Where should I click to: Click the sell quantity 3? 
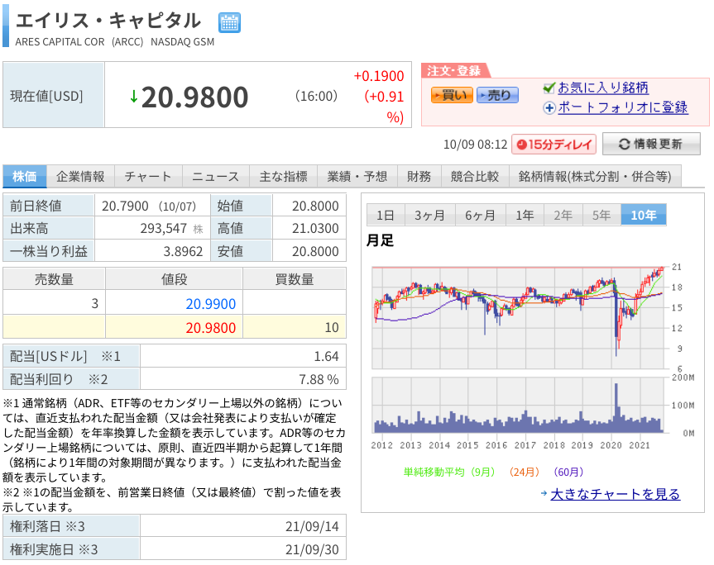(x=94, y=304)
